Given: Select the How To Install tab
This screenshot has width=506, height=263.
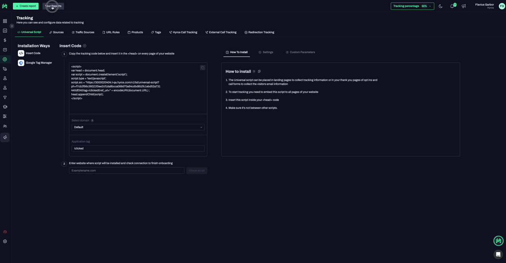Looking at the screenshot, I should click(x=237, y=52).
